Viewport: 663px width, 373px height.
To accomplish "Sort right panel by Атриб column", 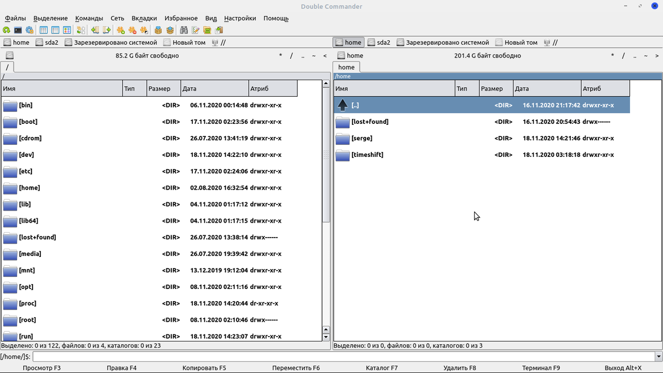I will [x=605, y=88].
